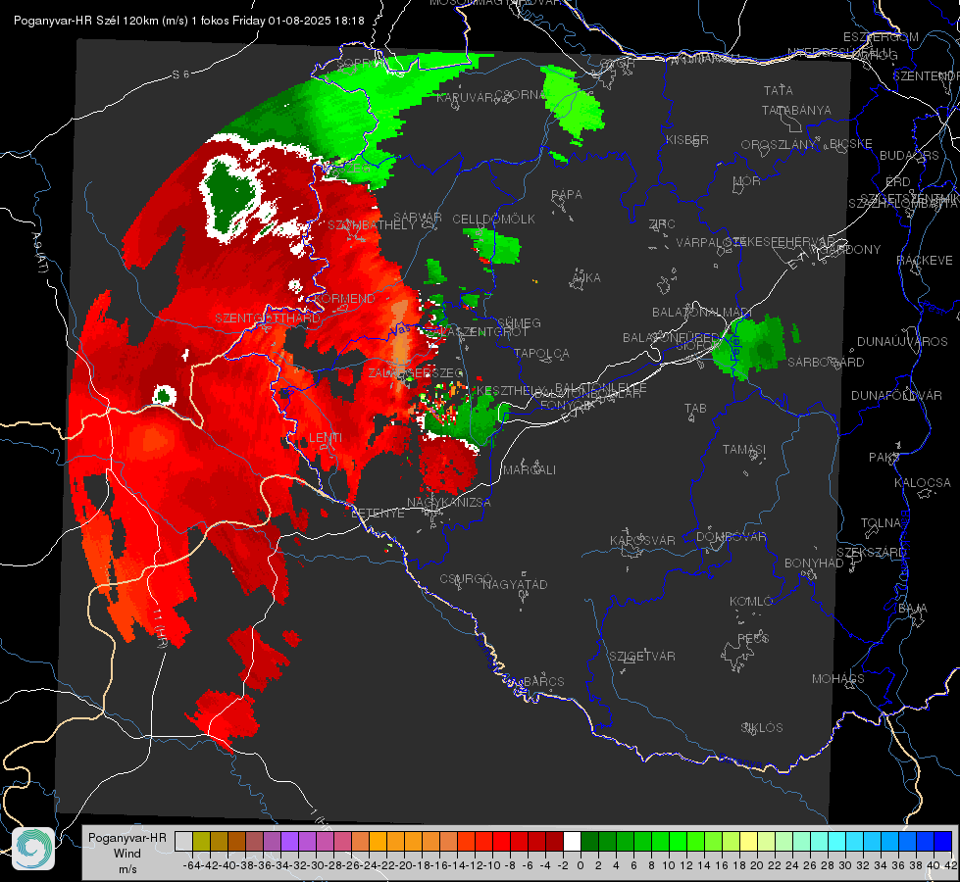Viewport: 960px width, 882px height.
Task: Click the TAB town label
Action: (695, 409)
